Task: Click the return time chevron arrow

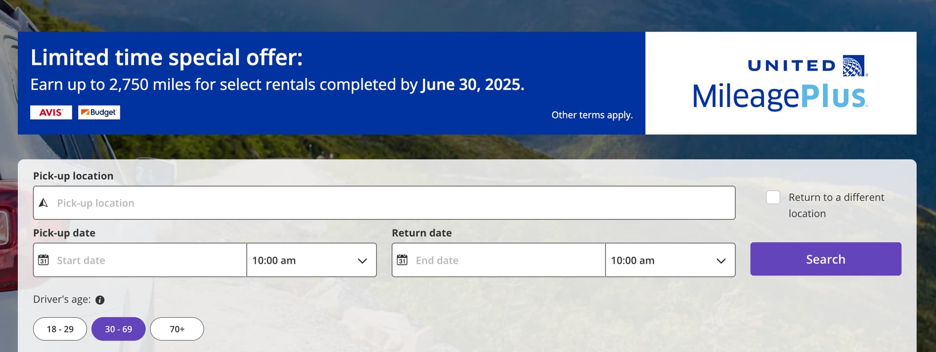Action: (721, 261)
